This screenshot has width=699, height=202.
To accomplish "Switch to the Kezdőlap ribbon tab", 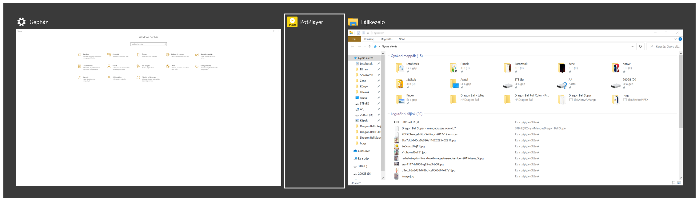I will point(369,39).
